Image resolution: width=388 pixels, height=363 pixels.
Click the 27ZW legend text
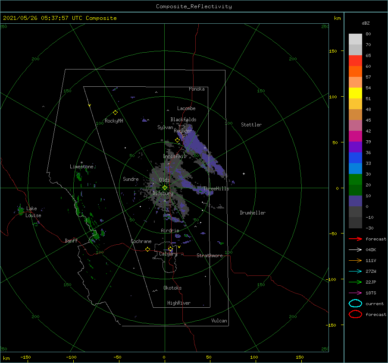(x=371, y=271)
